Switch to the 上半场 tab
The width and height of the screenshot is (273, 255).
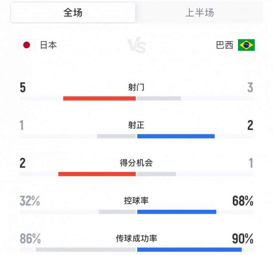click(199, 13)
